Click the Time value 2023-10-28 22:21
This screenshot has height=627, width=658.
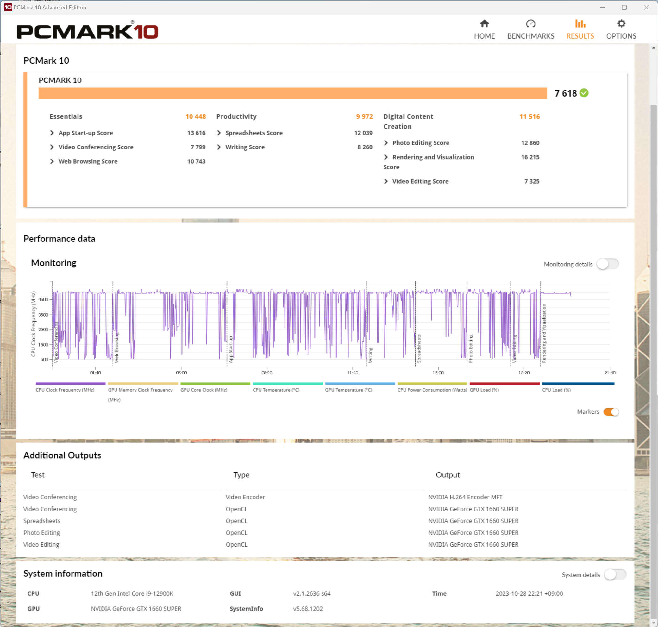[x=529, y=593]
